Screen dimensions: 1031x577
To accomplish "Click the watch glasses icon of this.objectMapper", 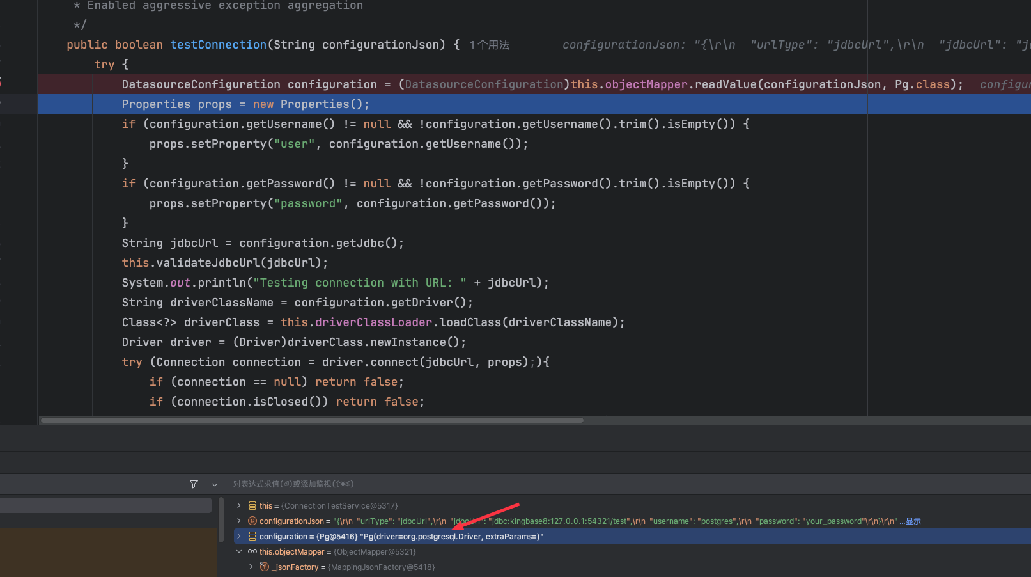I will (x=252, y=551).
